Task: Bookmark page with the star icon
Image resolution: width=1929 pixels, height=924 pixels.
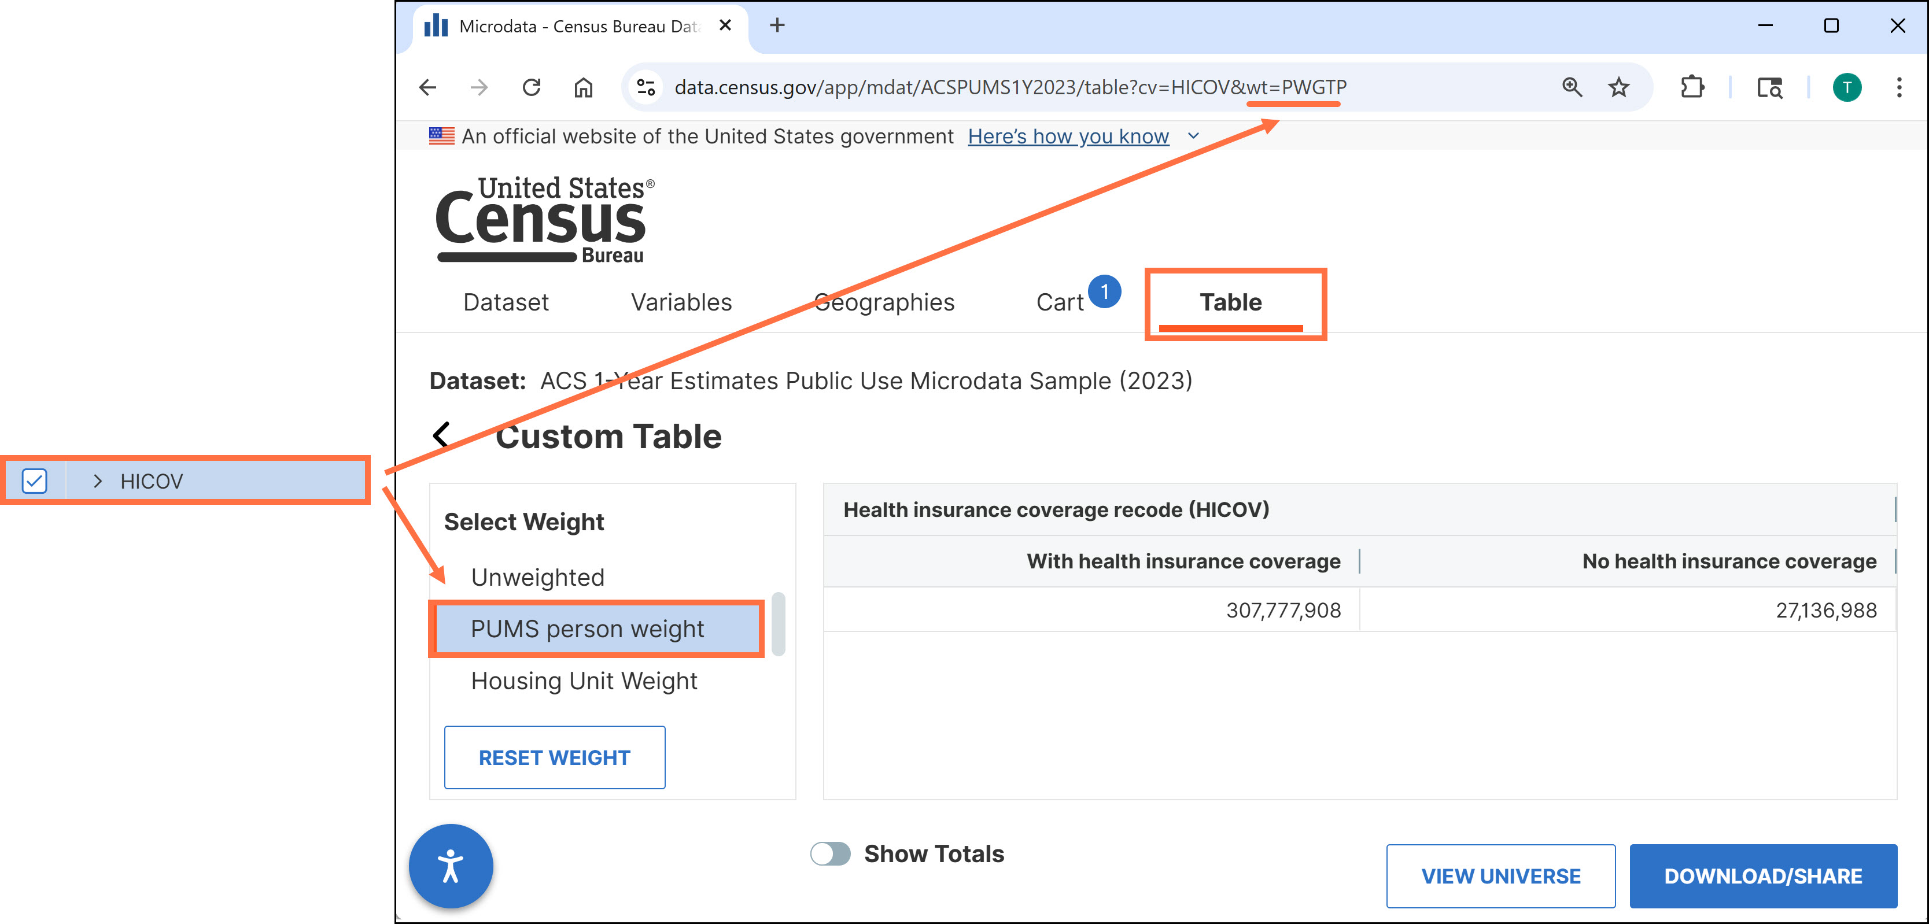Action: click(1618, 88)
